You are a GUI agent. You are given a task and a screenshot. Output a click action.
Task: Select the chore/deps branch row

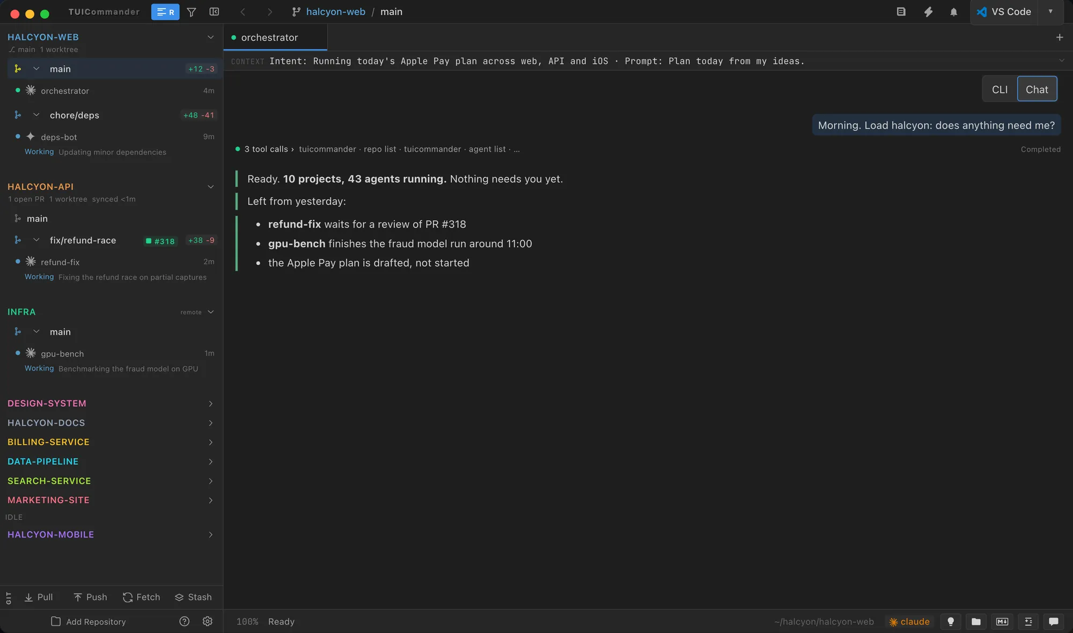[x=112, y=115]
